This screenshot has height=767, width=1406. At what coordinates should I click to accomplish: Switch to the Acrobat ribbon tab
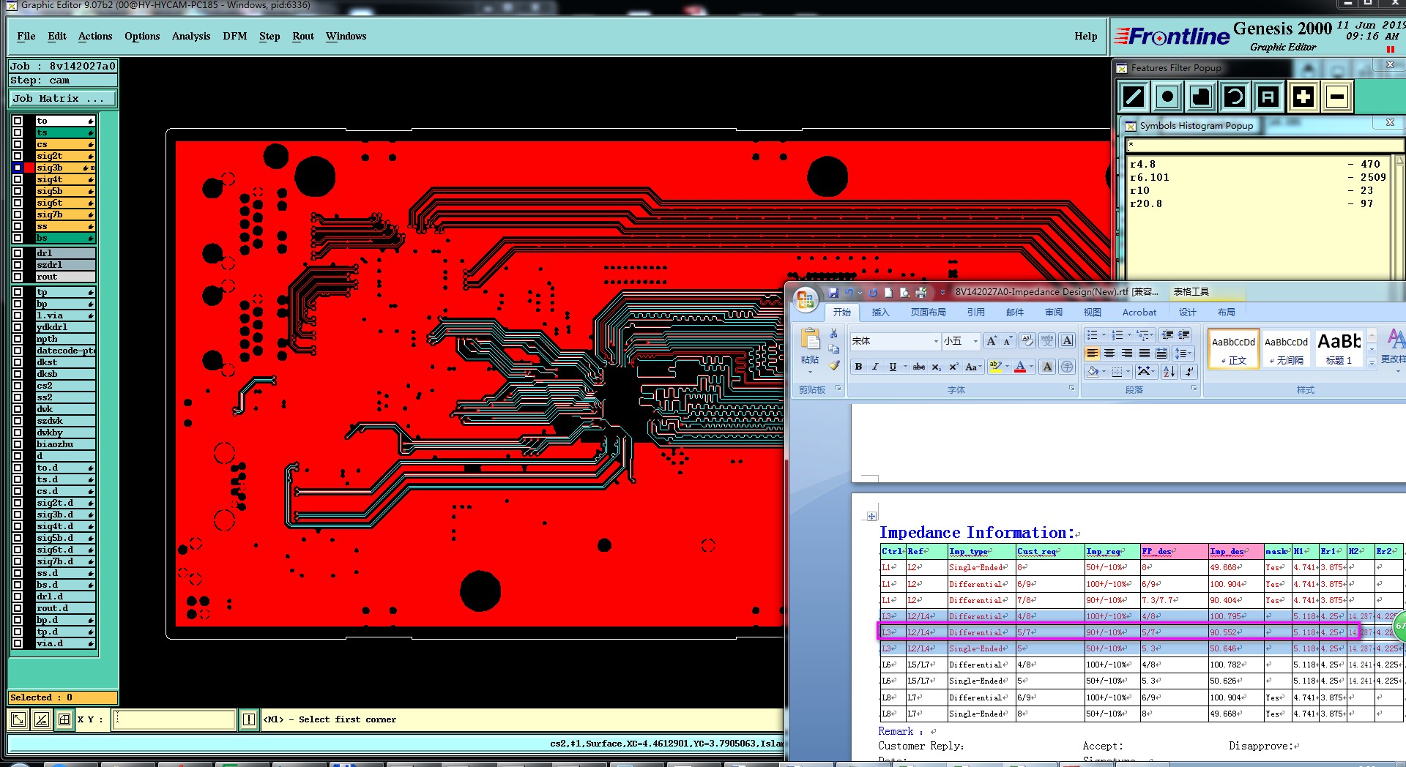(1139, 313)
